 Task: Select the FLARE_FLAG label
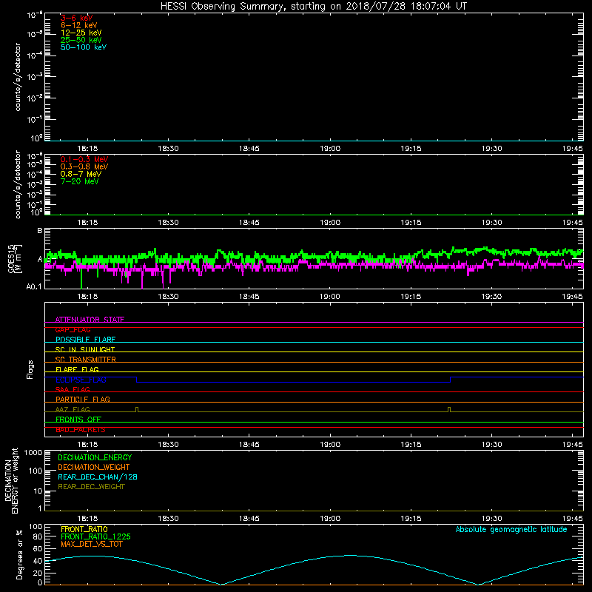(77, 369)
